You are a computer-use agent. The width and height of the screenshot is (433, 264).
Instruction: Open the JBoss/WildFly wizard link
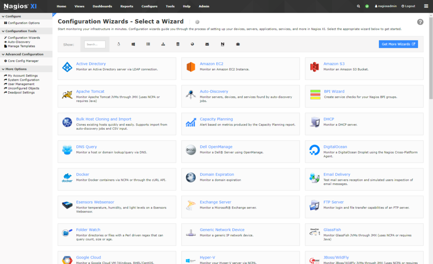point(336,257)
